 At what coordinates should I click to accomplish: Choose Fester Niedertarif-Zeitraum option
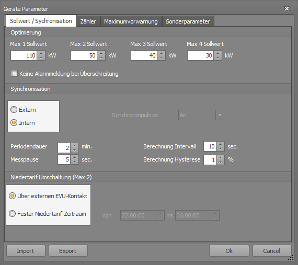point(13,214)
